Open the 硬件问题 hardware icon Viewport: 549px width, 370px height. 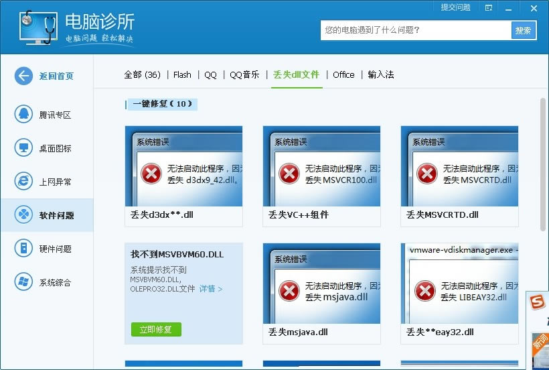pyautogui.click(x=23, y=249)
